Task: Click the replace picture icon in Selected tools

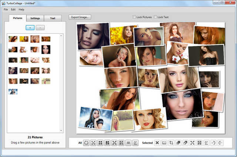Action: [x=164, y=143]
